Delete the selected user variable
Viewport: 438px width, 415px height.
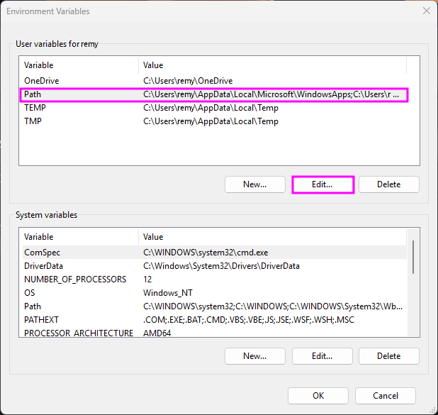point(388,184)
